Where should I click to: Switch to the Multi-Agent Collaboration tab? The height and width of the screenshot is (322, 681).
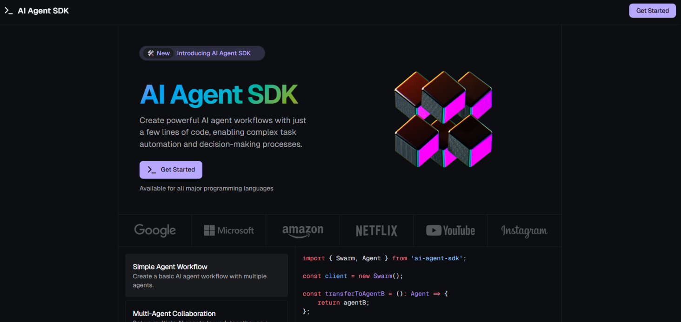[x=207, y=313]
